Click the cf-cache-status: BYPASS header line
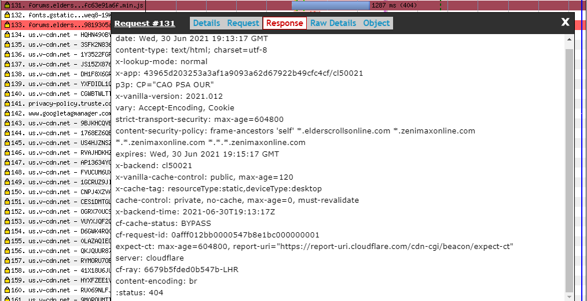 coord(163,224)
